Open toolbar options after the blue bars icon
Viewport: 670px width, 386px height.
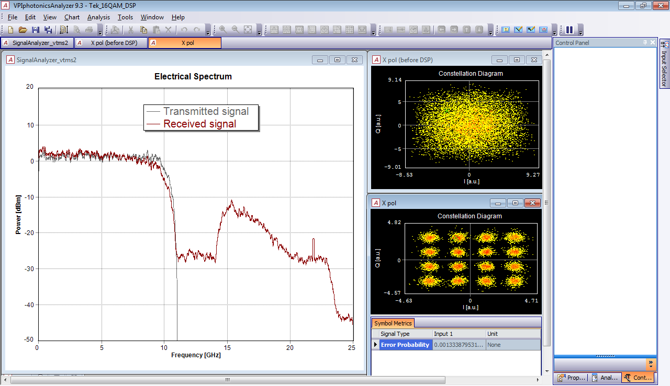[x=580, y=30]
